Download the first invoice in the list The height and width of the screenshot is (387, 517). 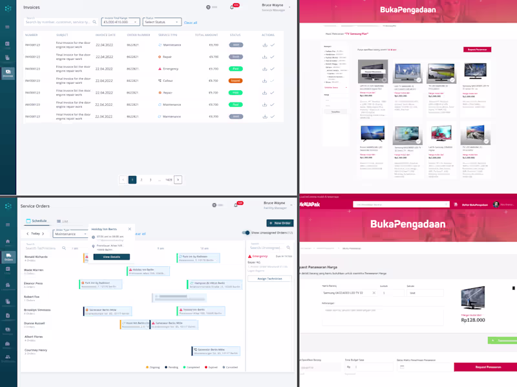[265, 45]
